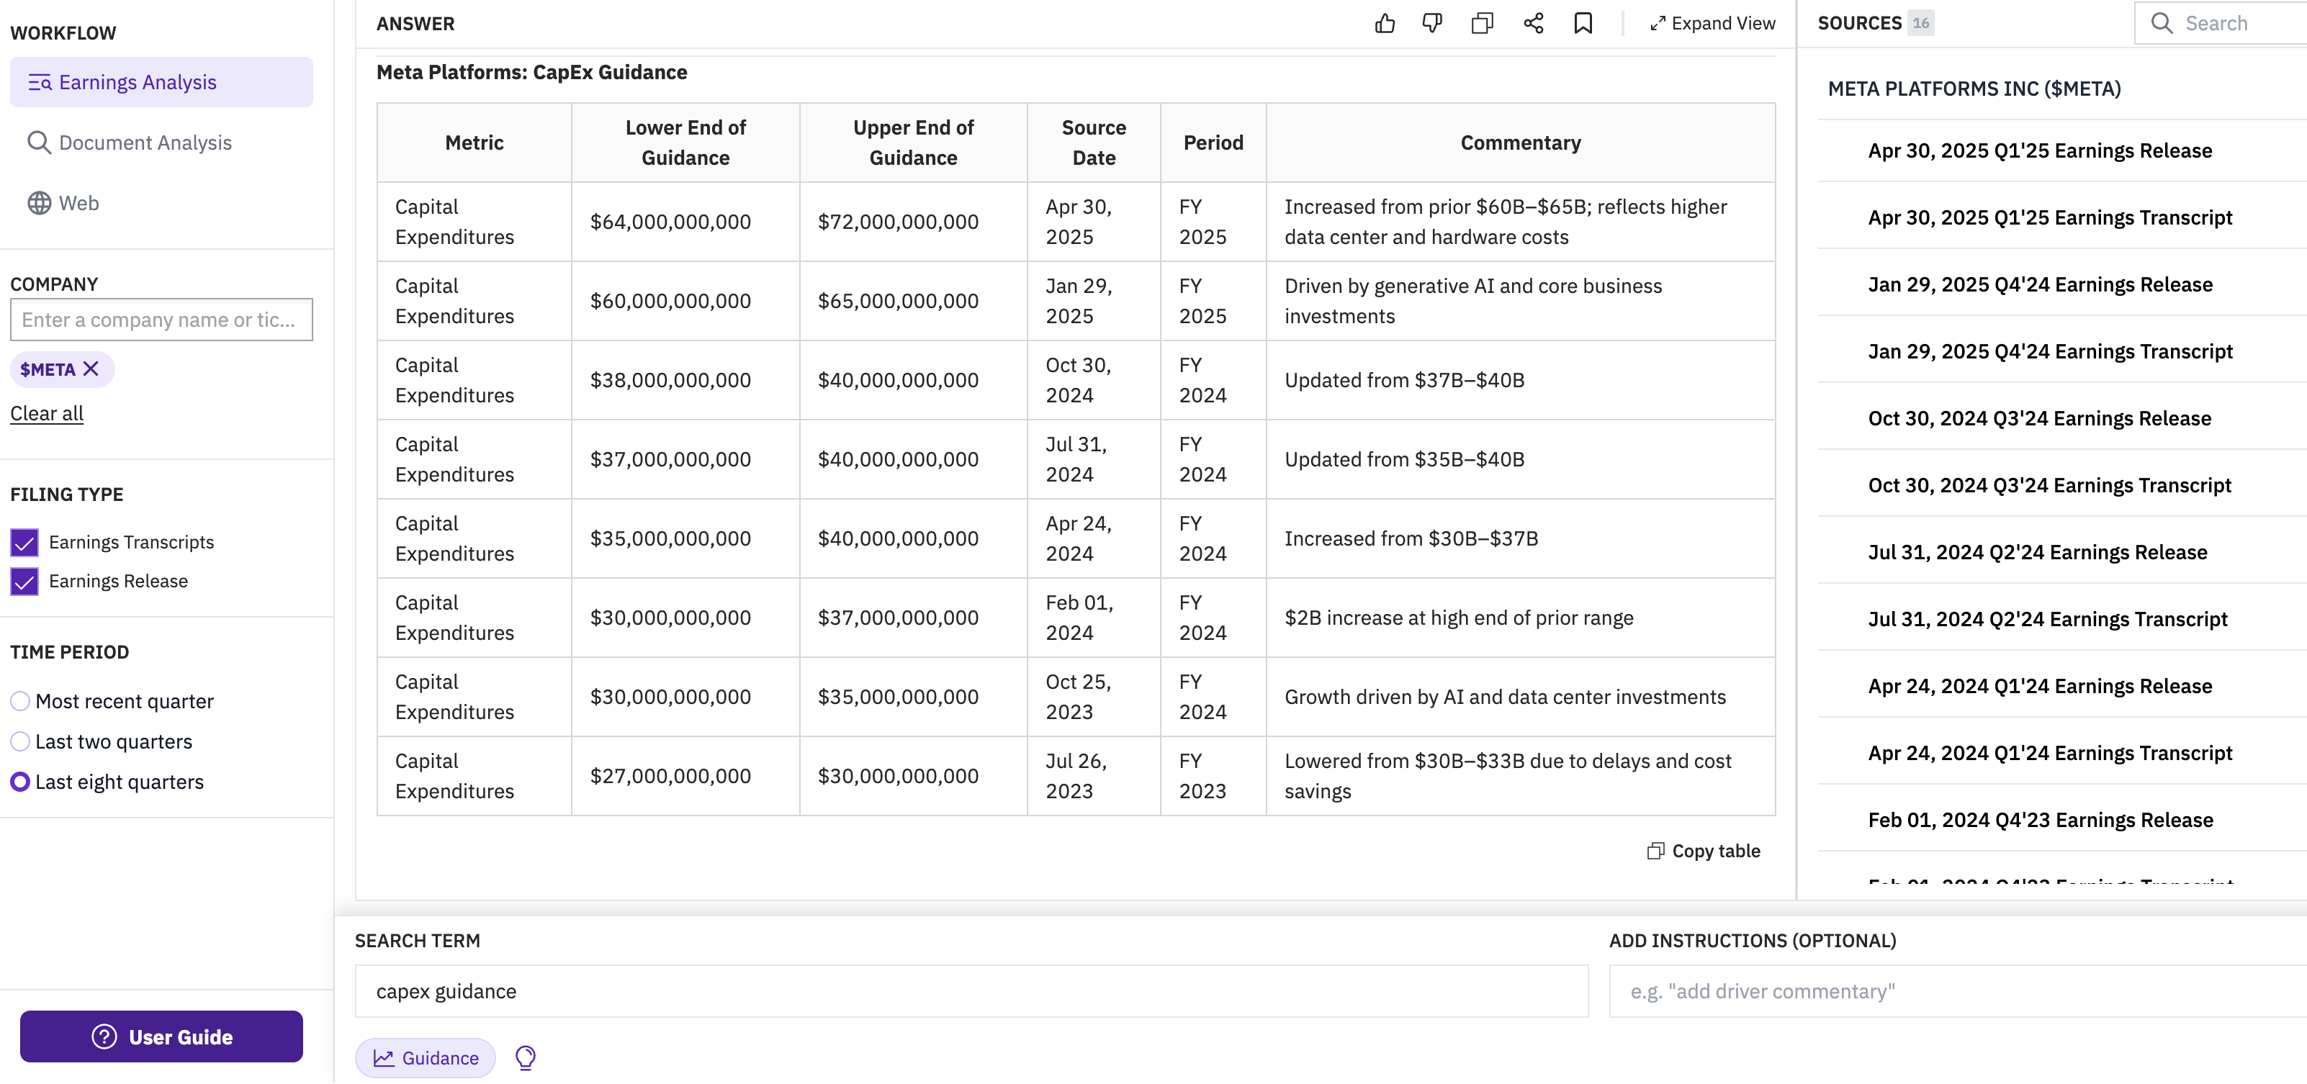Focus the company name input field
The image size is (2307, 1084).
coord(161,320)
